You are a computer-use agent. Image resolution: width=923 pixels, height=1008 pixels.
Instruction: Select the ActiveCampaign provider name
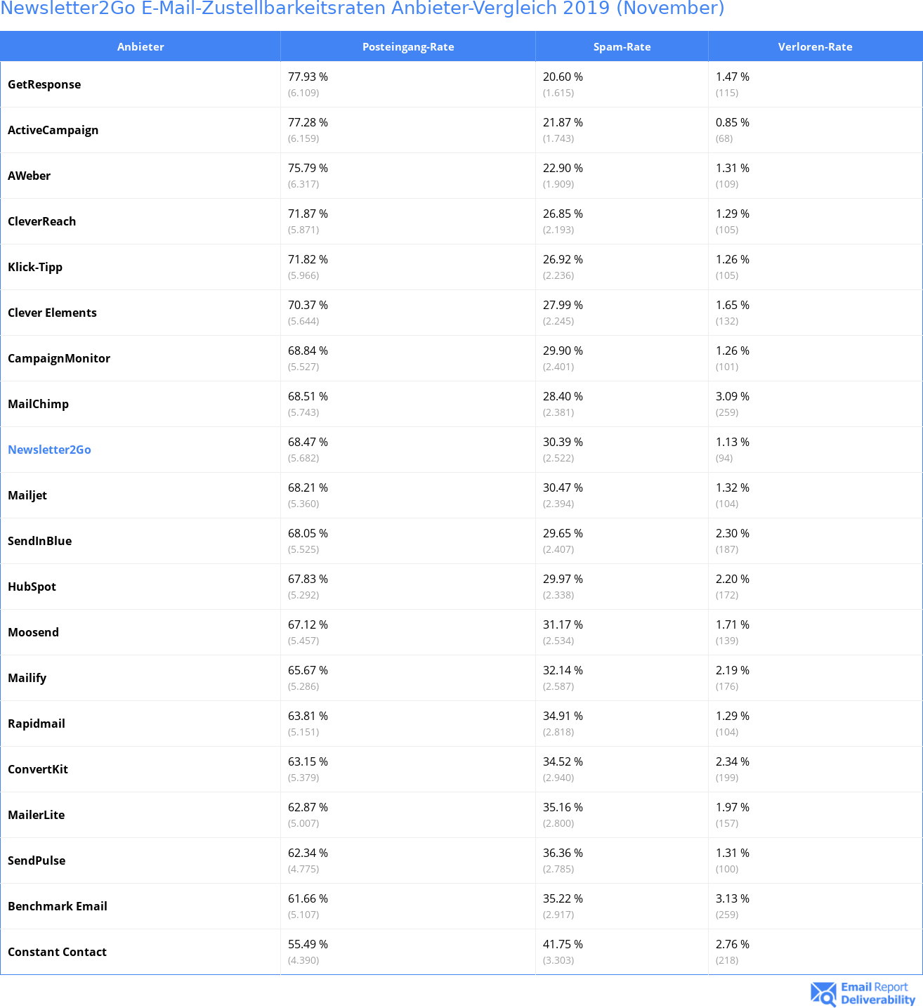(53, 130)
